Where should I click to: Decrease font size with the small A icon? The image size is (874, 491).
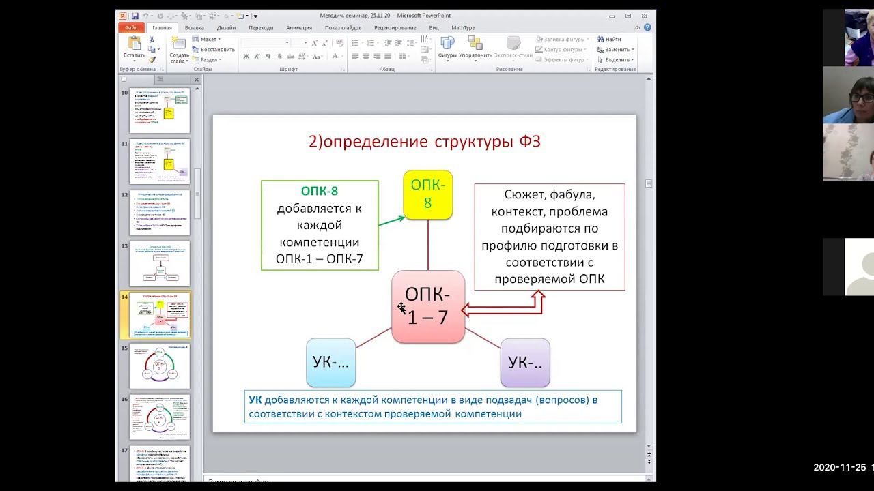coord(325,43)
